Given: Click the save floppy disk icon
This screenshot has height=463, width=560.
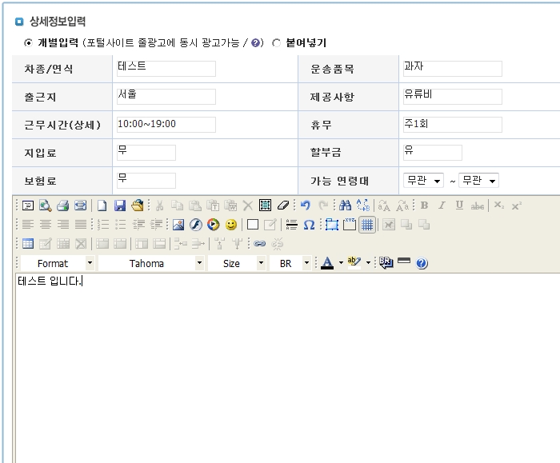Looking at the screenshot, I should 120,206.
